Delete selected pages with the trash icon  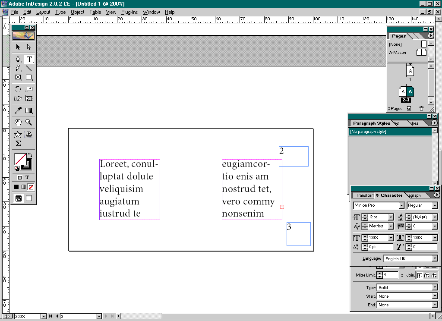point(421,108)
